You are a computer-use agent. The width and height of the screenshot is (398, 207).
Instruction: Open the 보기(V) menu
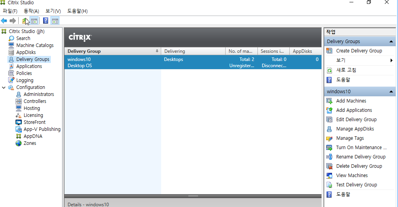(x=53, y=11)
